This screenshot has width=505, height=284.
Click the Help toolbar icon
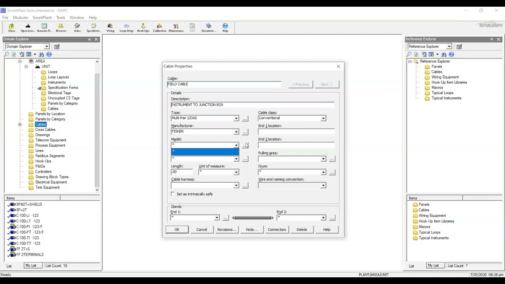click(225, 28)
